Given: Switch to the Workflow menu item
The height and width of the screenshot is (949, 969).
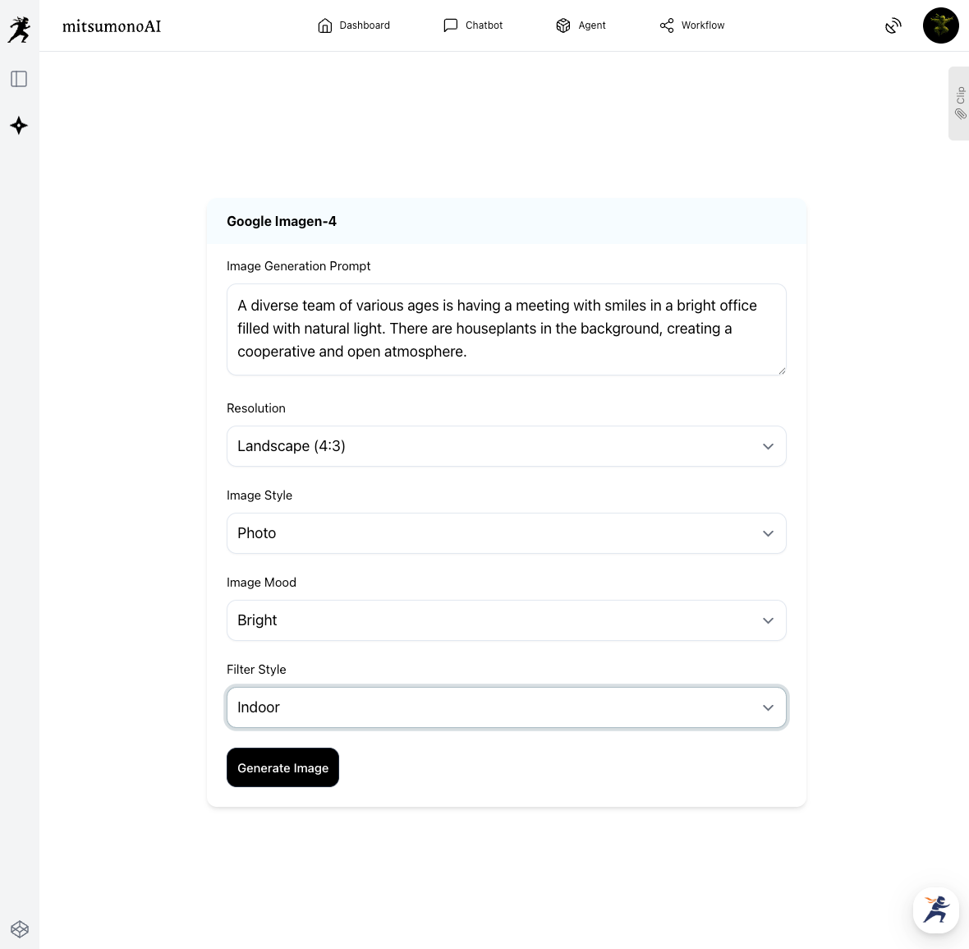Looking at the screenshot, I should coord(691,25).
